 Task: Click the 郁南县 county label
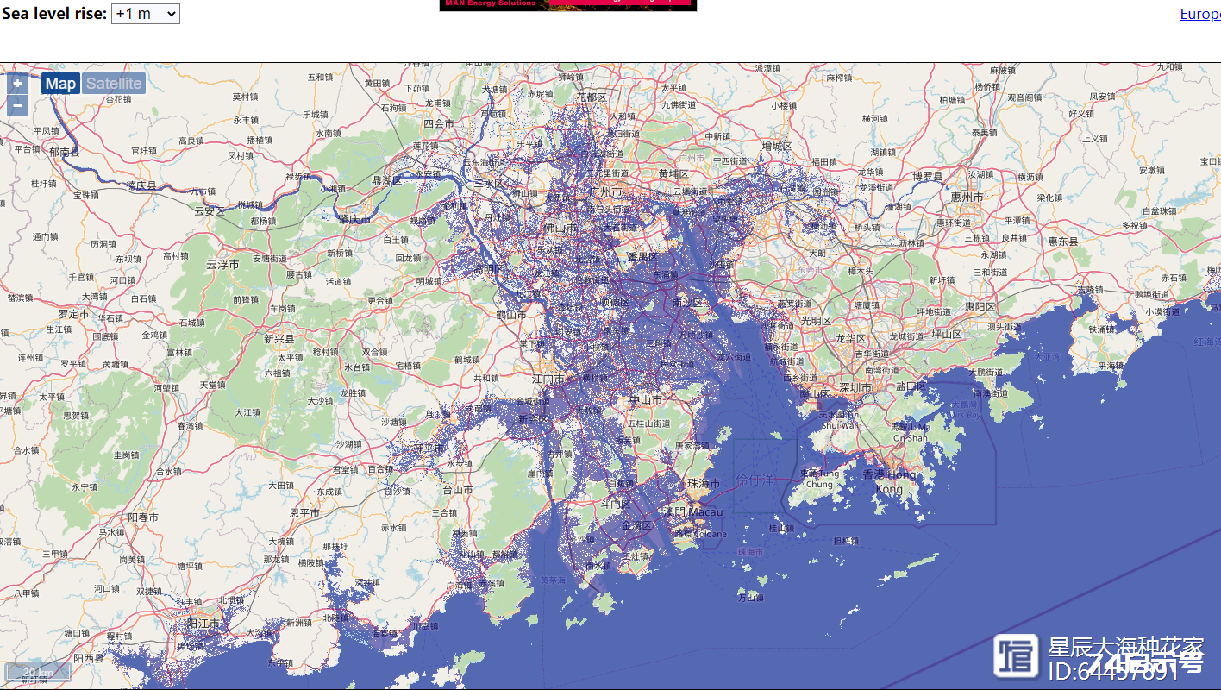64,151
